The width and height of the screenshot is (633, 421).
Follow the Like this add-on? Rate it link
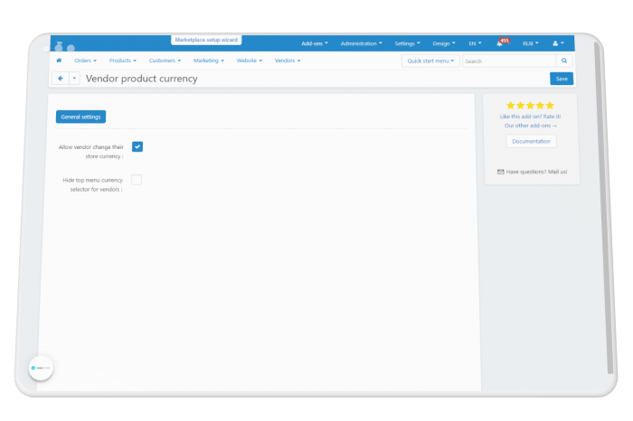(x=530, y=117)
